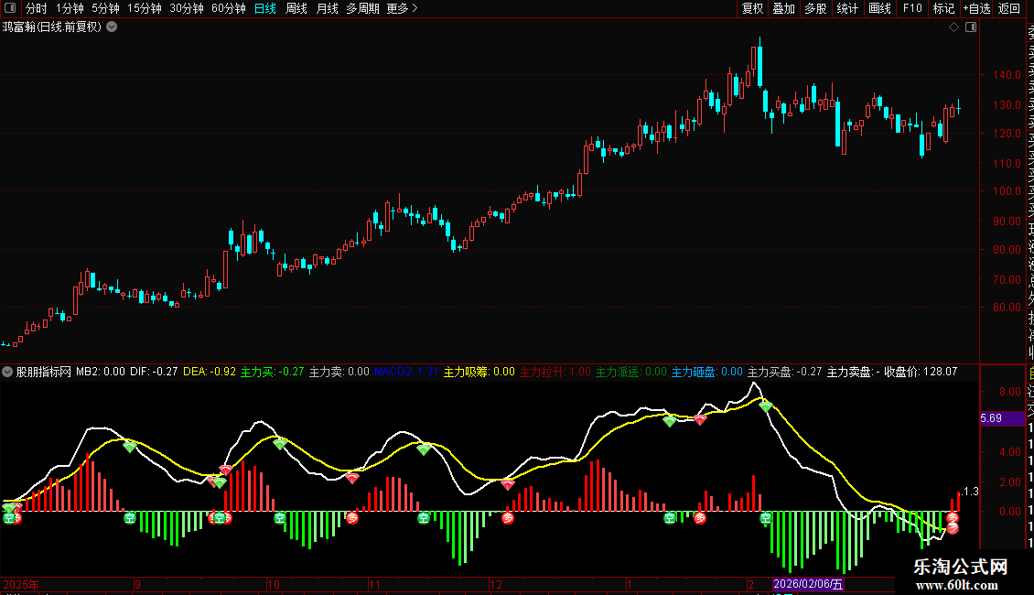Select the 15分钟 period tab
1034x595 pixels.
[145, 8]
